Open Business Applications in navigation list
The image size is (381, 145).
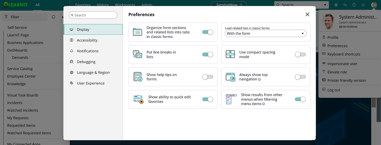click(x=25, y=43)
